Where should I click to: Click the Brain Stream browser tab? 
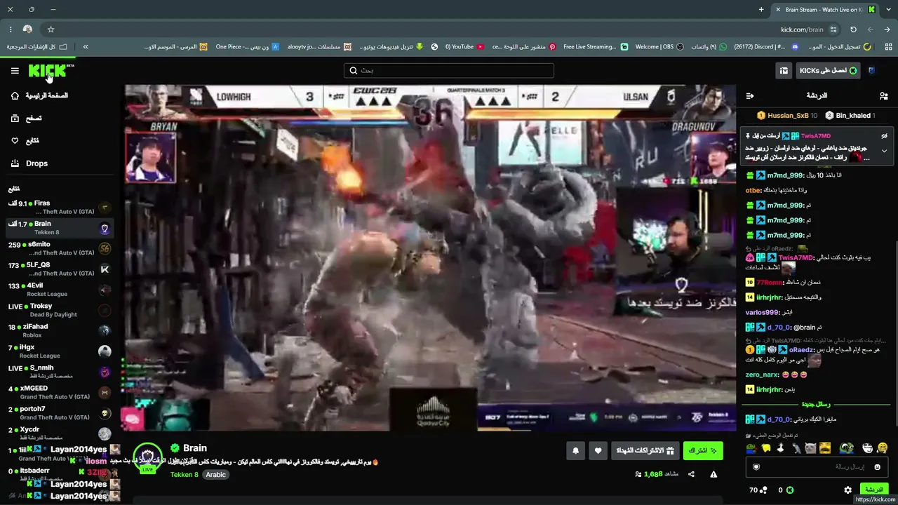(x=825, y=10)
